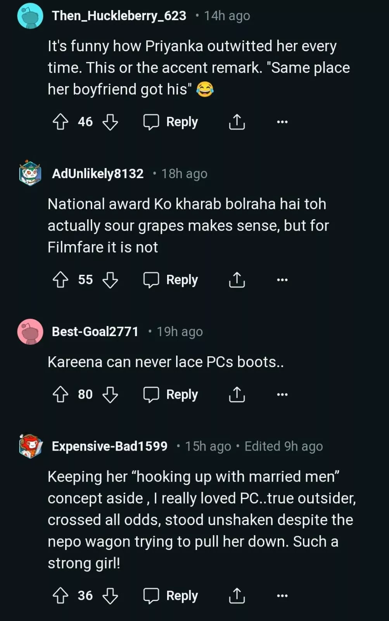Downvote AdUnlikely8132's sour grapes comment
The height and width of the screenshot is (621, 389).
(110, 280)
